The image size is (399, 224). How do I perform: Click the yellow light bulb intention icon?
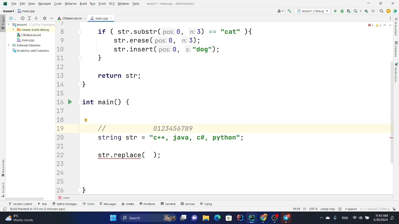[x=86, y=120]
